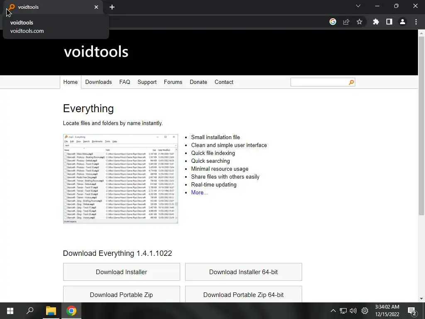Click the Everything page heading
Screen dimensions: 425x319
click(88, 108)
